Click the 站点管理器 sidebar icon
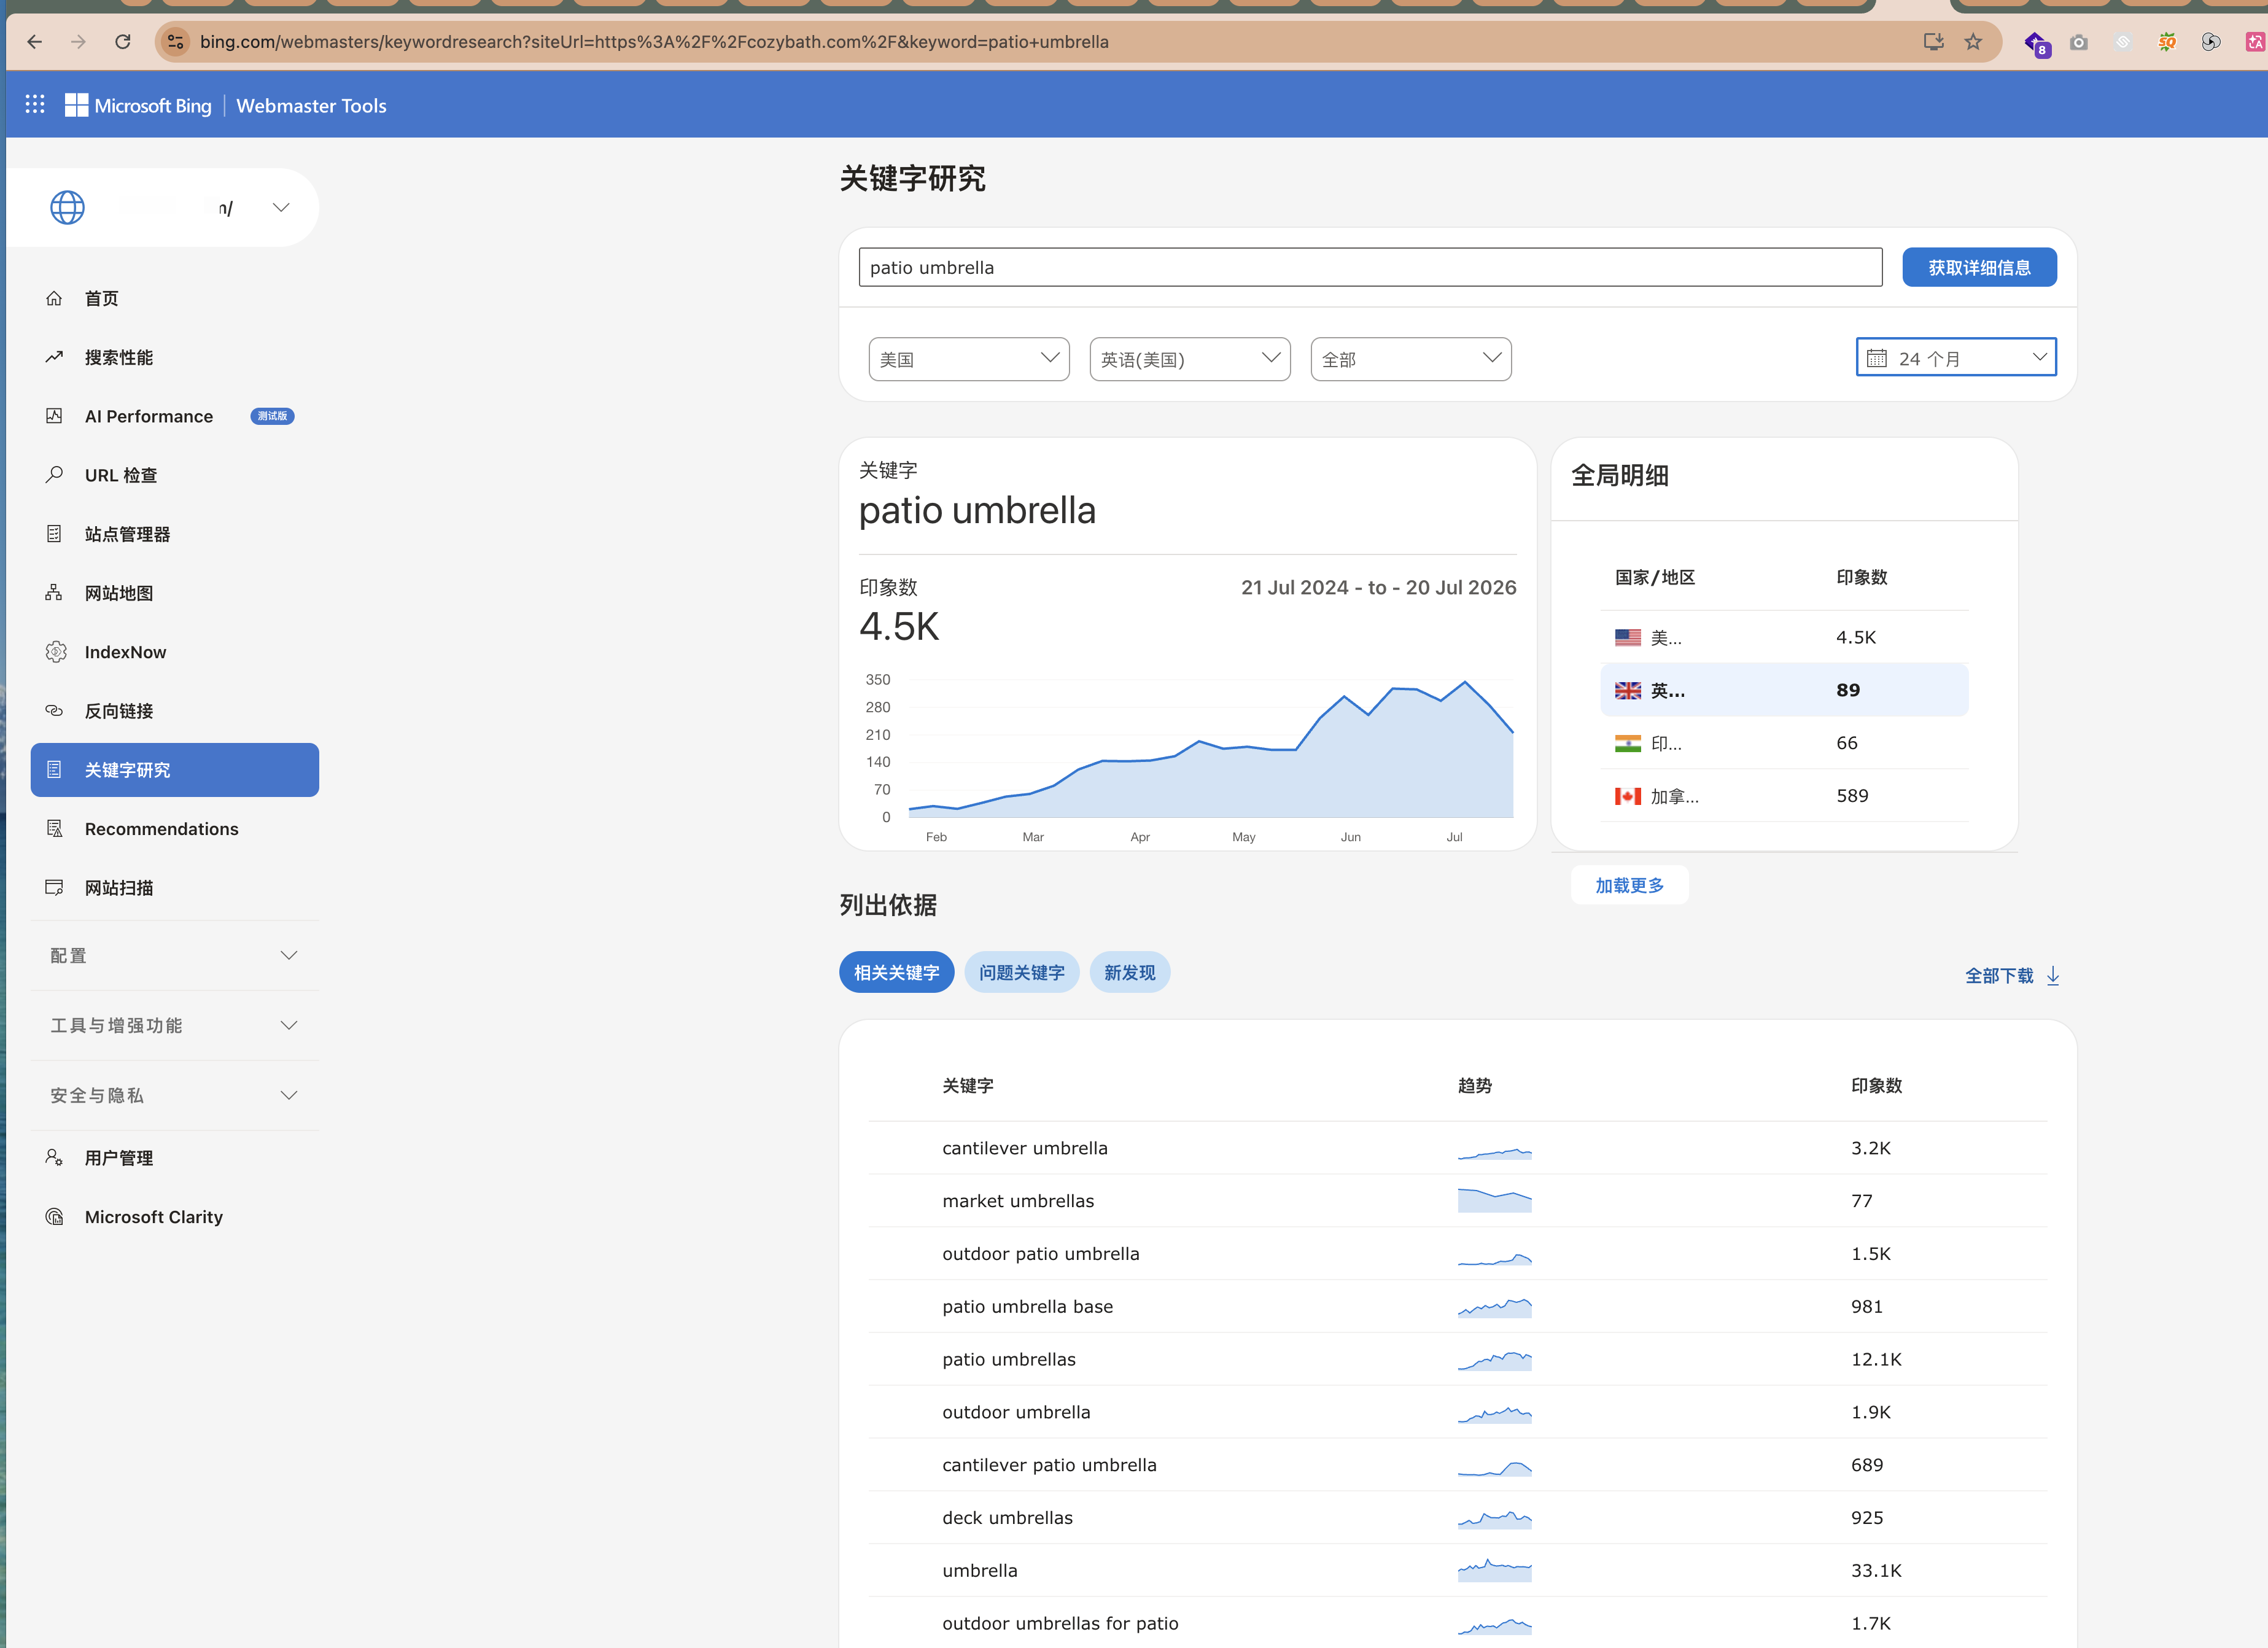The width and height of the screenshot is (2268, 1648). click(x=54, y=534)
